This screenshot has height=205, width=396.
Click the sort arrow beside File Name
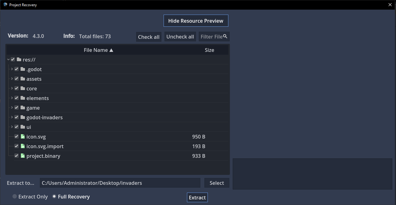[x=111, y=50]
